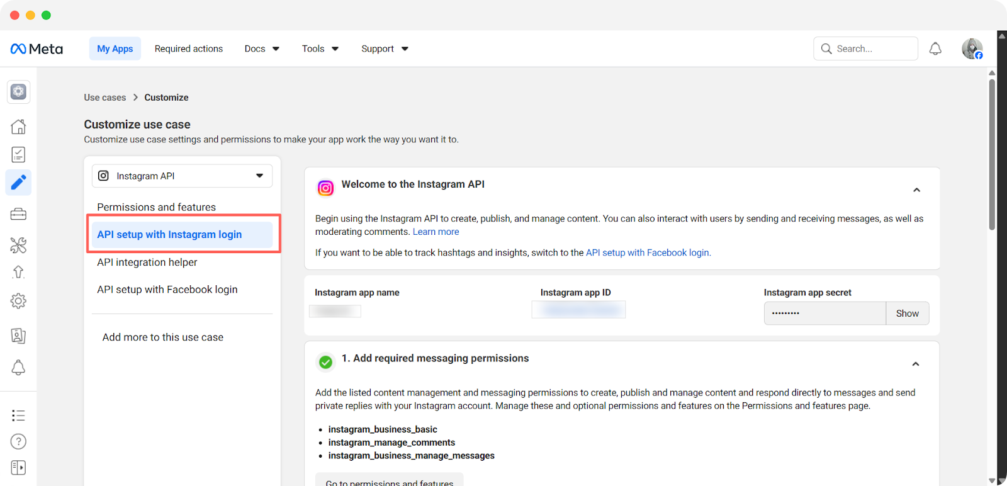Open the help question mark icon
1007x486 pixels.
point(18,441)
